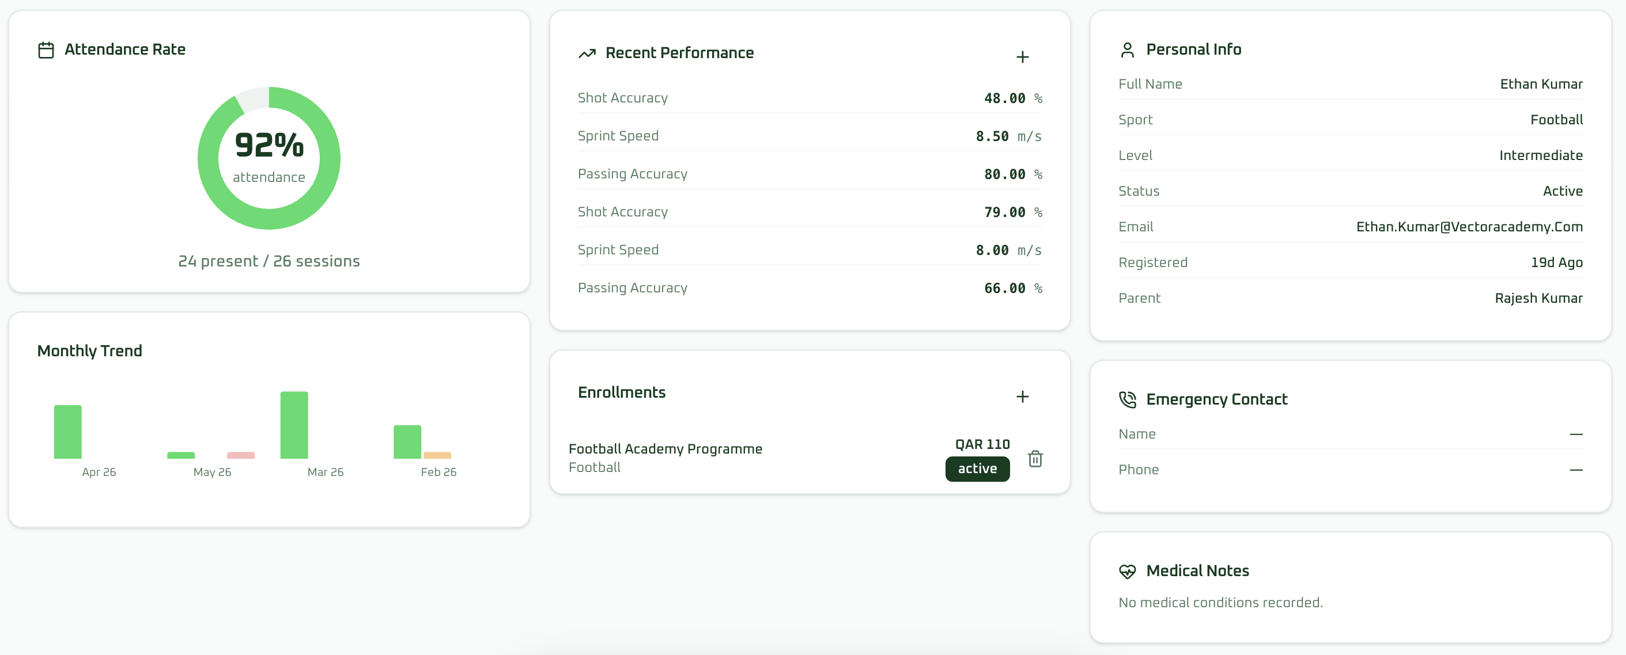1626x655 pixels.
Task: Click the active status badge
Action: 977,469
